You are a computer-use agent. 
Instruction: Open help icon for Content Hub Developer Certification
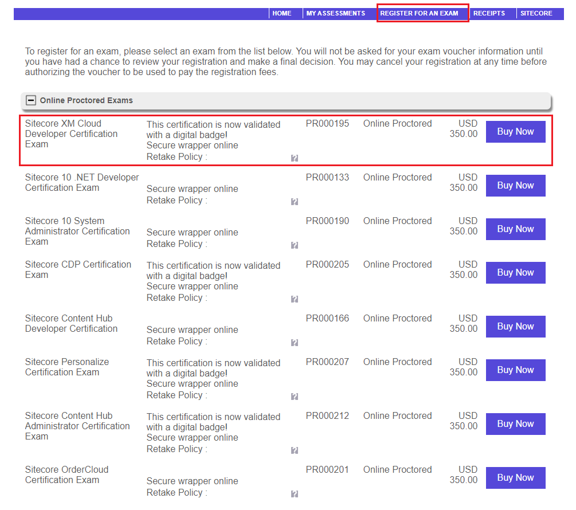[x=295, y=342]
